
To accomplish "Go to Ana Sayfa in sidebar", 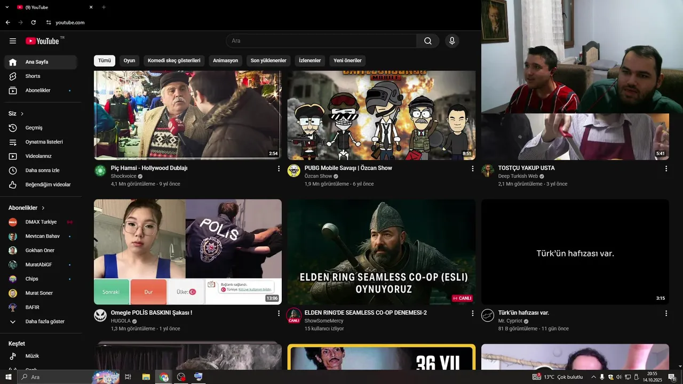I will (x=41, y=62).
